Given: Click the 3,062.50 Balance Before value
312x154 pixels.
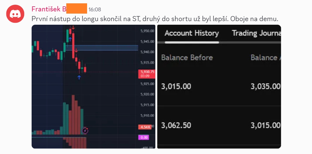Looking at the screenshot, I should (x=176, y=125).
